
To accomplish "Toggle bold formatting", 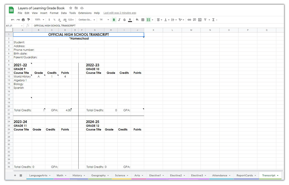I will click(114, 20).
